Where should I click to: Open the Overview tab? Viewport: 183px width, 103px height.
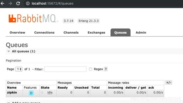click(17, 33)
